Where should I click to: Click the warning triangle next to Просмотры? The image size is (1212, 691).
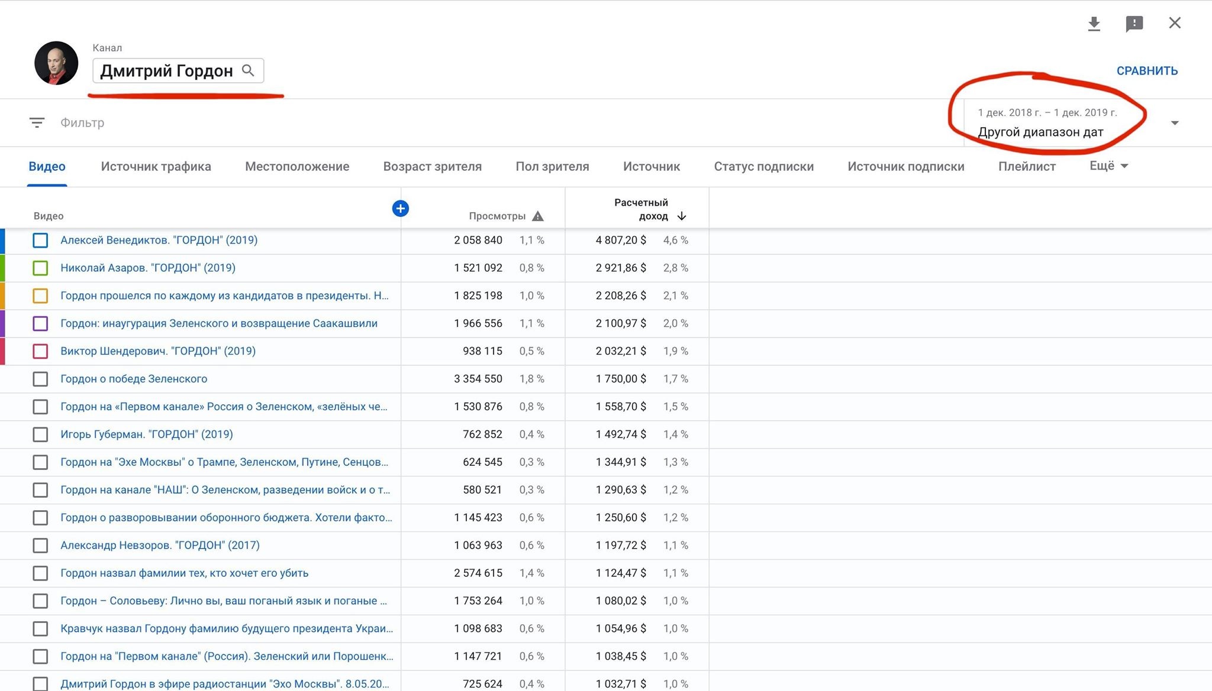[537, 216]
